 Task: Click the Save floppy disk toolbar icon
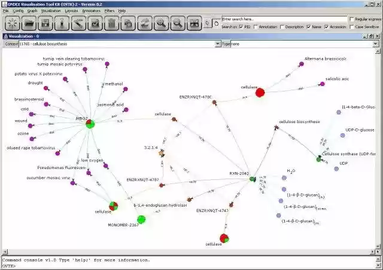pos(45,23)
